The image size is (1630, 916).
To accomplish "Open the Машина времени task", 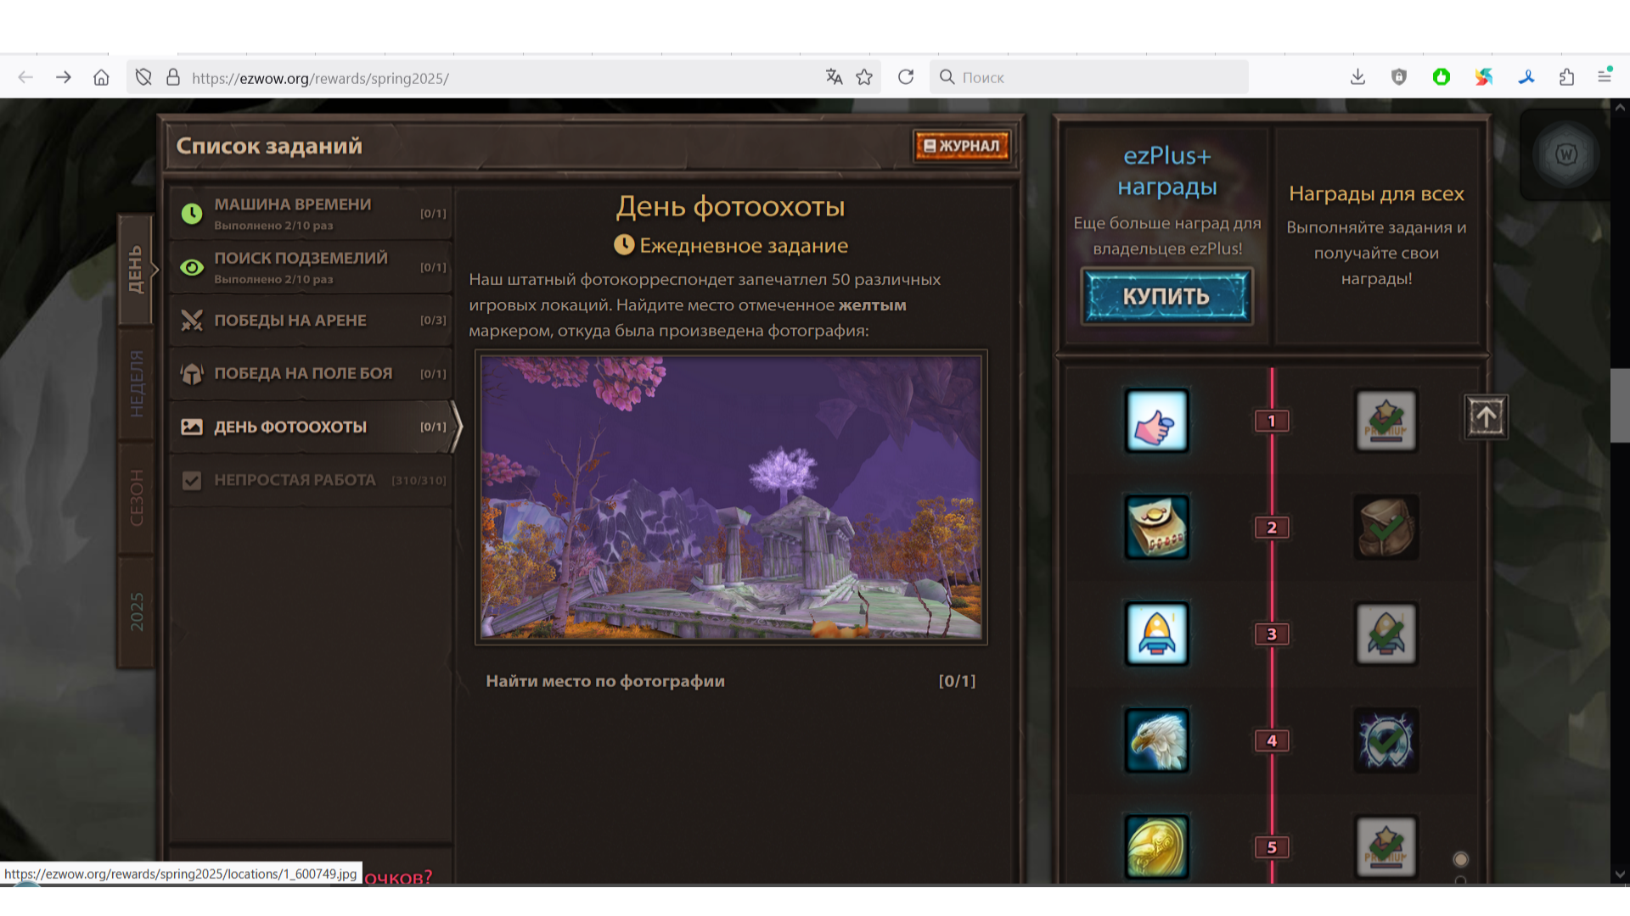I will [x=311, y=214].
